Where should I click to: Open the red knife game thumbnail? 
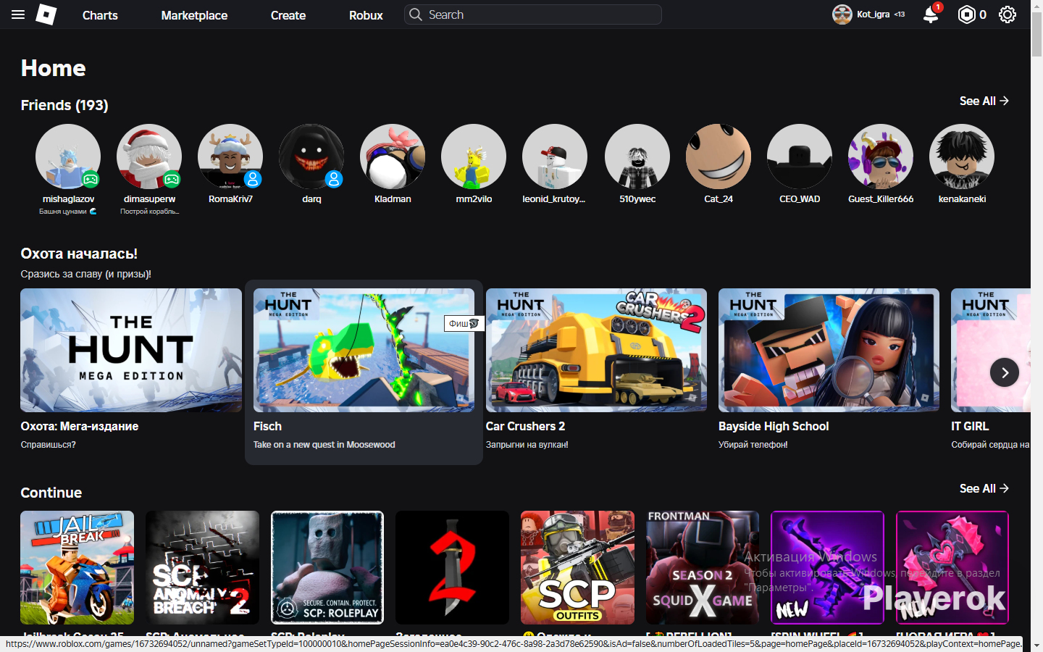tap(453, 567)
